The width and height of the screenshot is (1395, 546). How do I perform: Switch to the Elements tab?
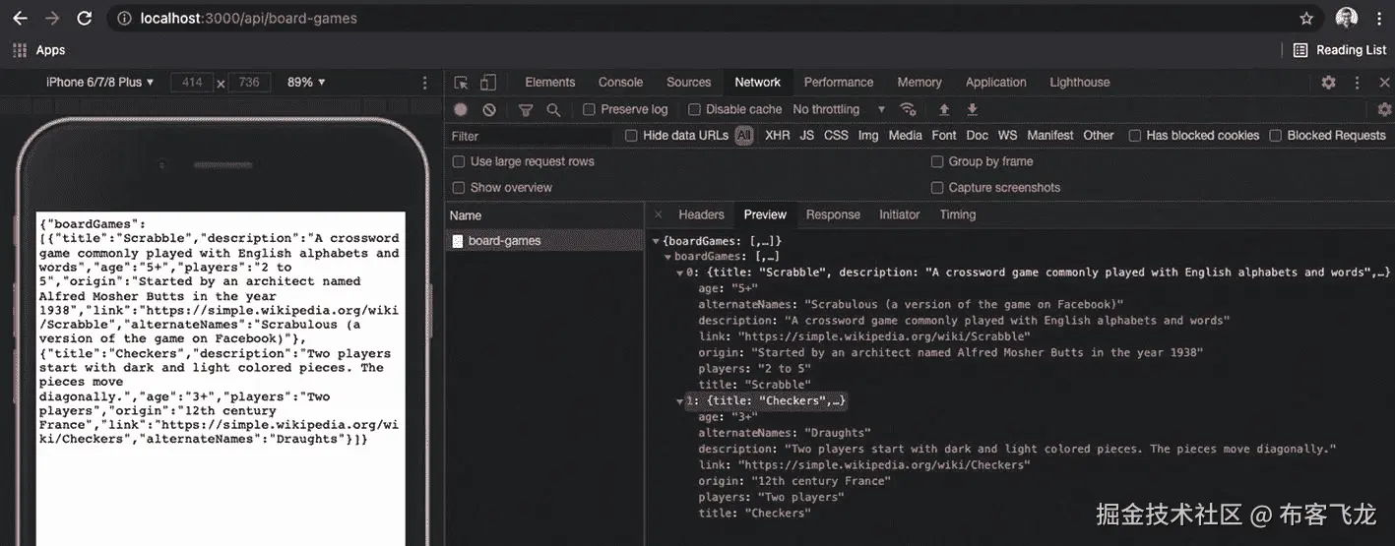[x=550, y=83]
